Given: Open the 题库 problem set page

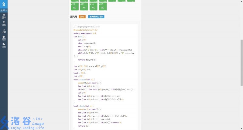Looking at the screenshot, I should (x=4, y=16).
